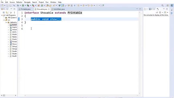Select the Java perspective icon
The width and height of the screenshot is (174, 98).
pyautogui.click(x=172, y=5)
